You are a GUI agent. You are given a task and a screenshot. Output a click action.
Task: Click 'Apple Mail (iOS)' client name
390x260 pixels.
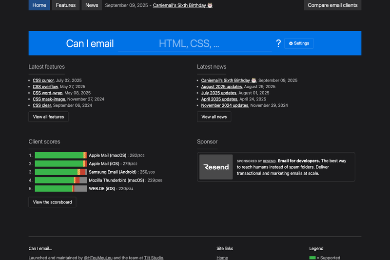104,164
